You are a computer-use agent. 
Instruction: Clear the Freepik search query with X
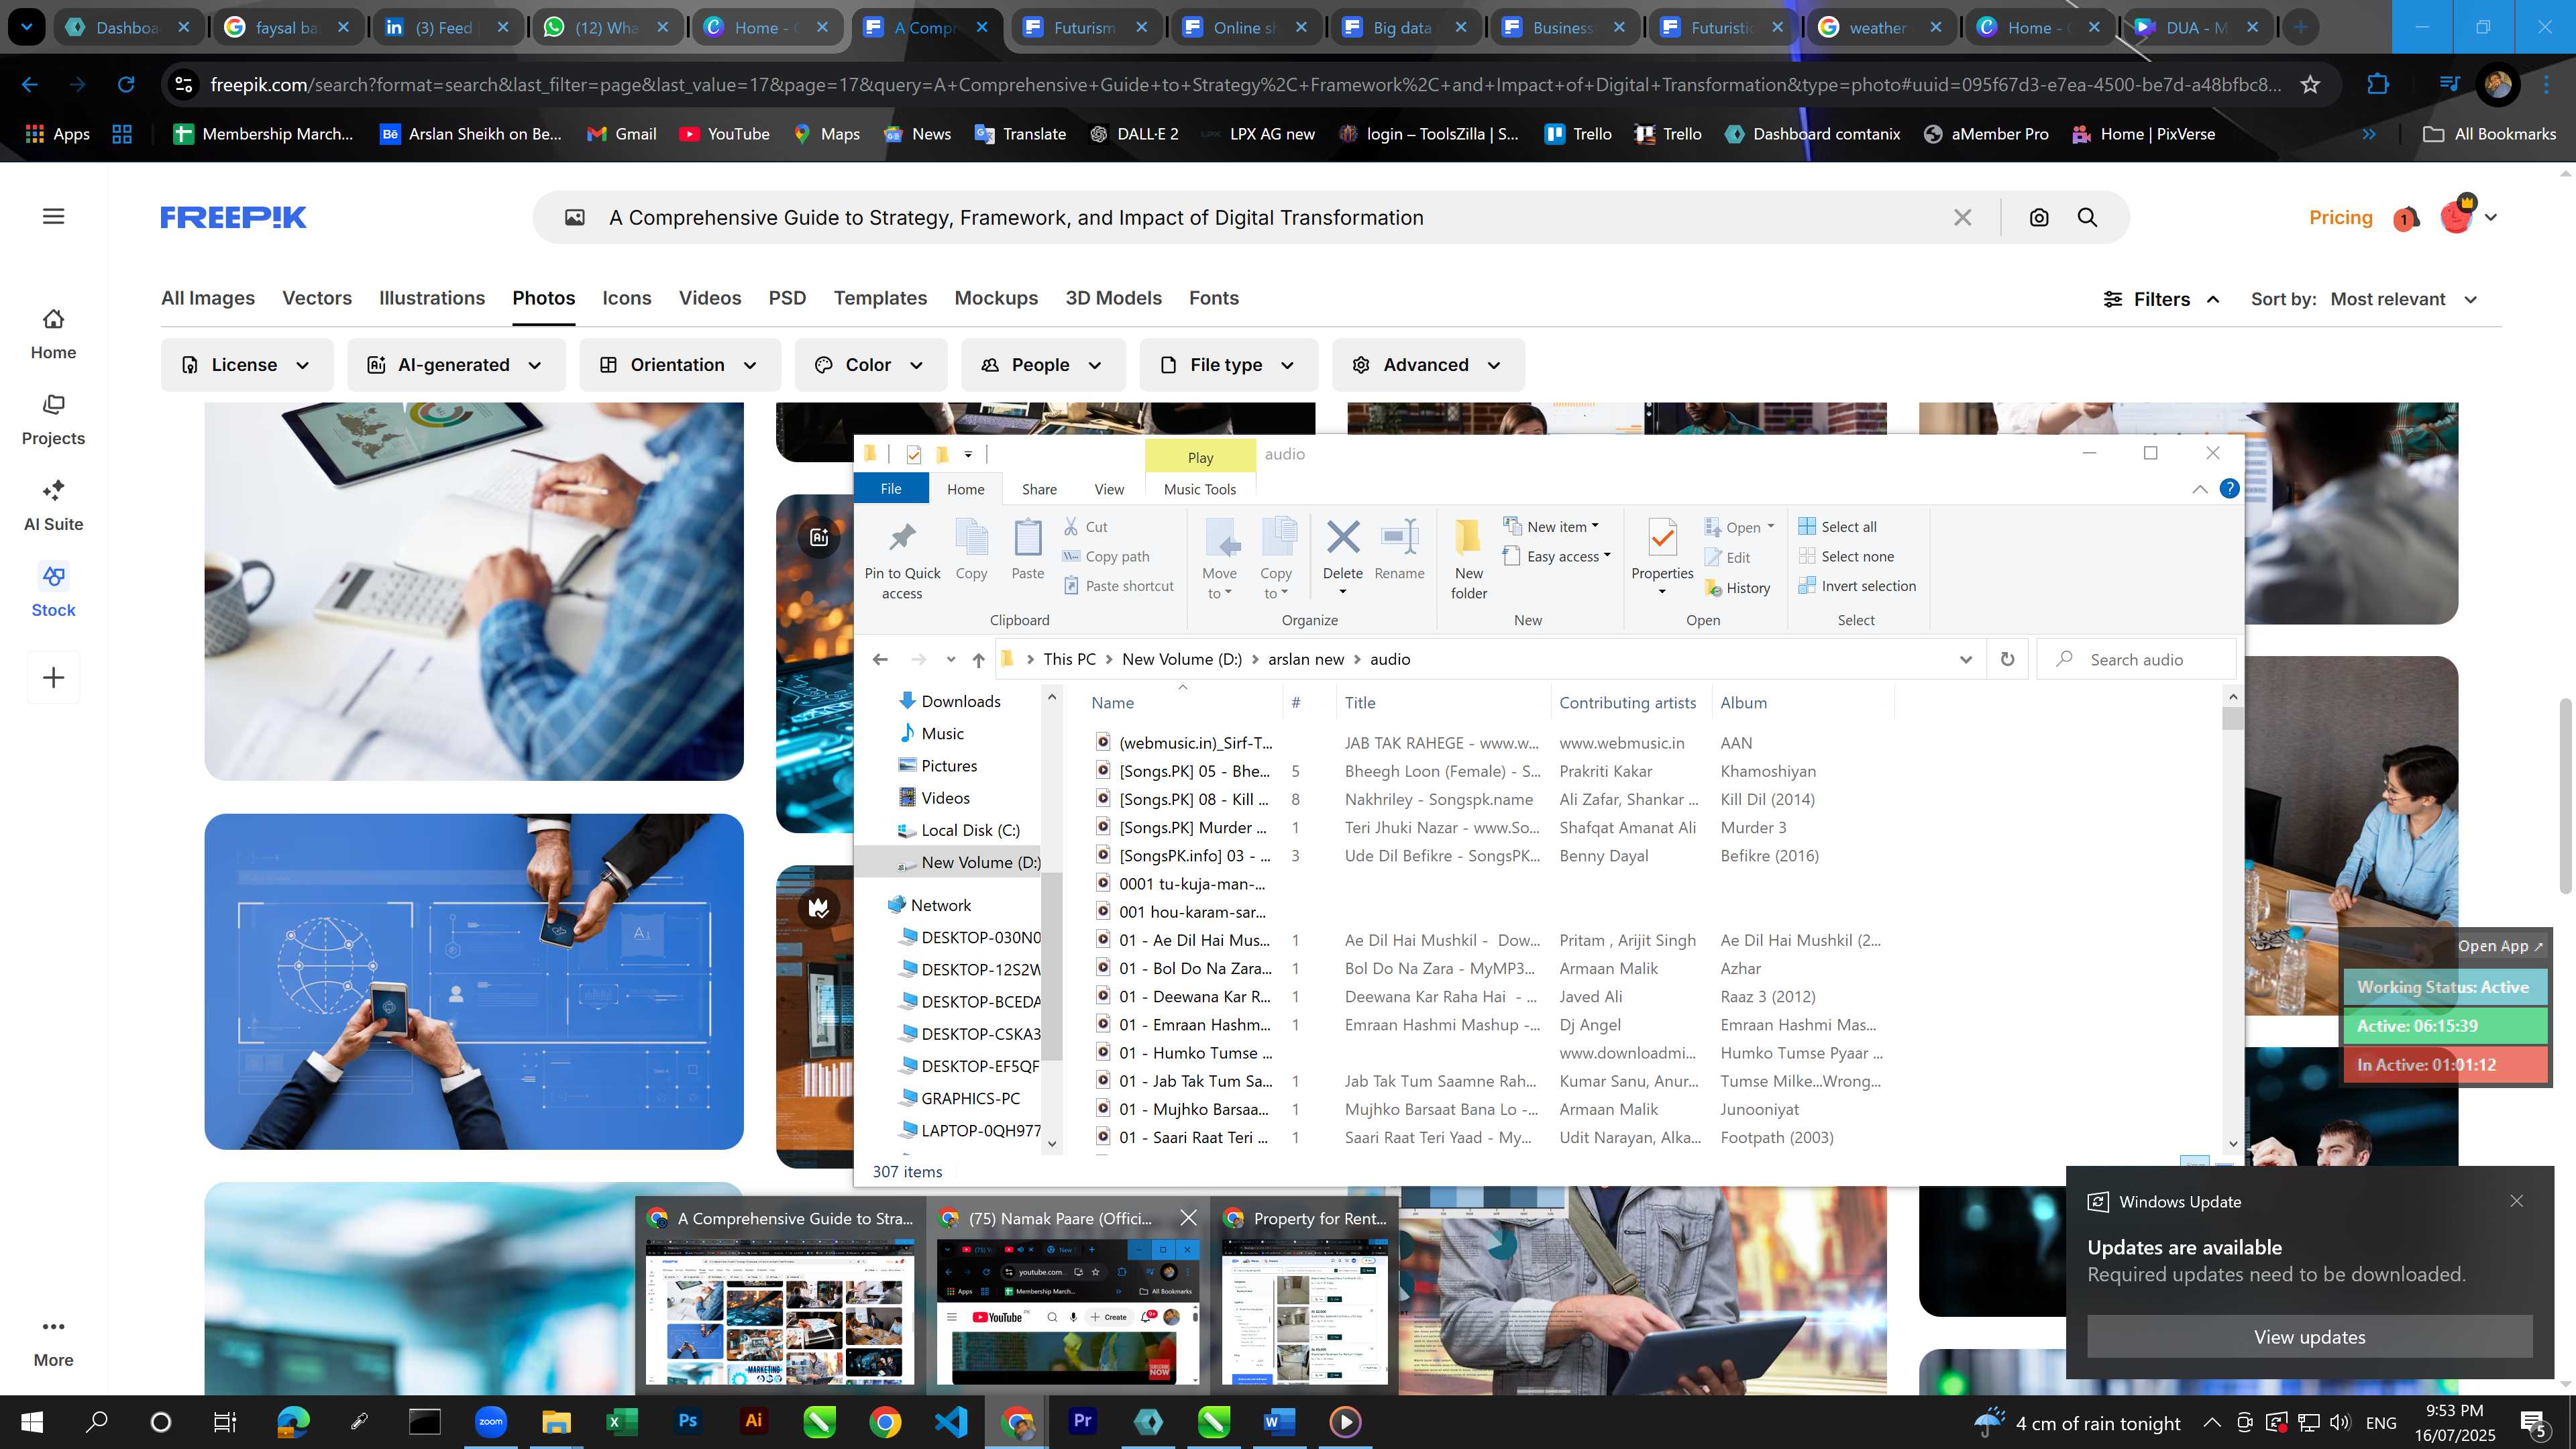tap(1963, 218)
